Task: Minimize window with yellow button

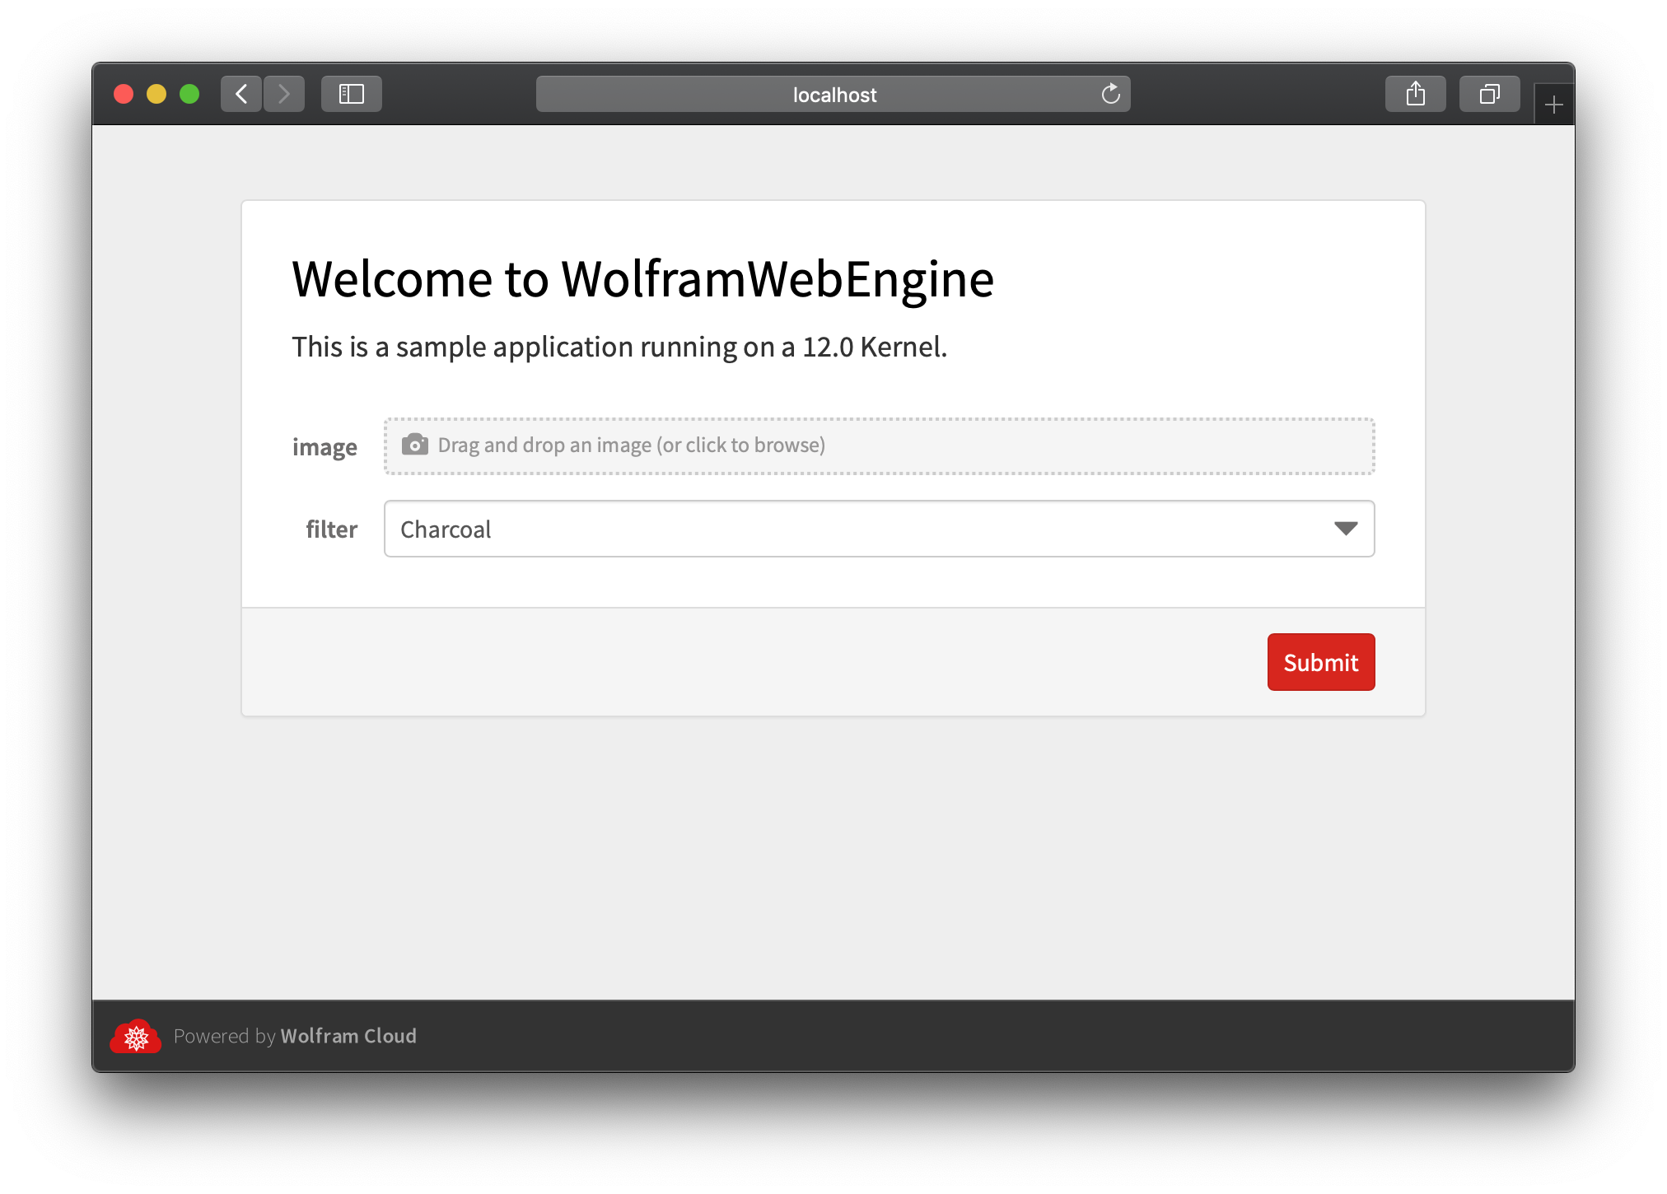Action: (156, 94)
